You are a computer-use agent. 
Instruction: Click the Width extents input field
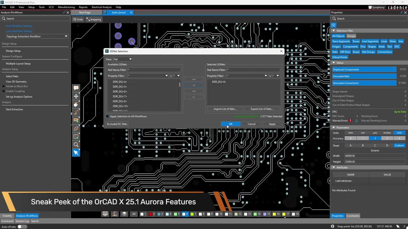pos(375,156)
